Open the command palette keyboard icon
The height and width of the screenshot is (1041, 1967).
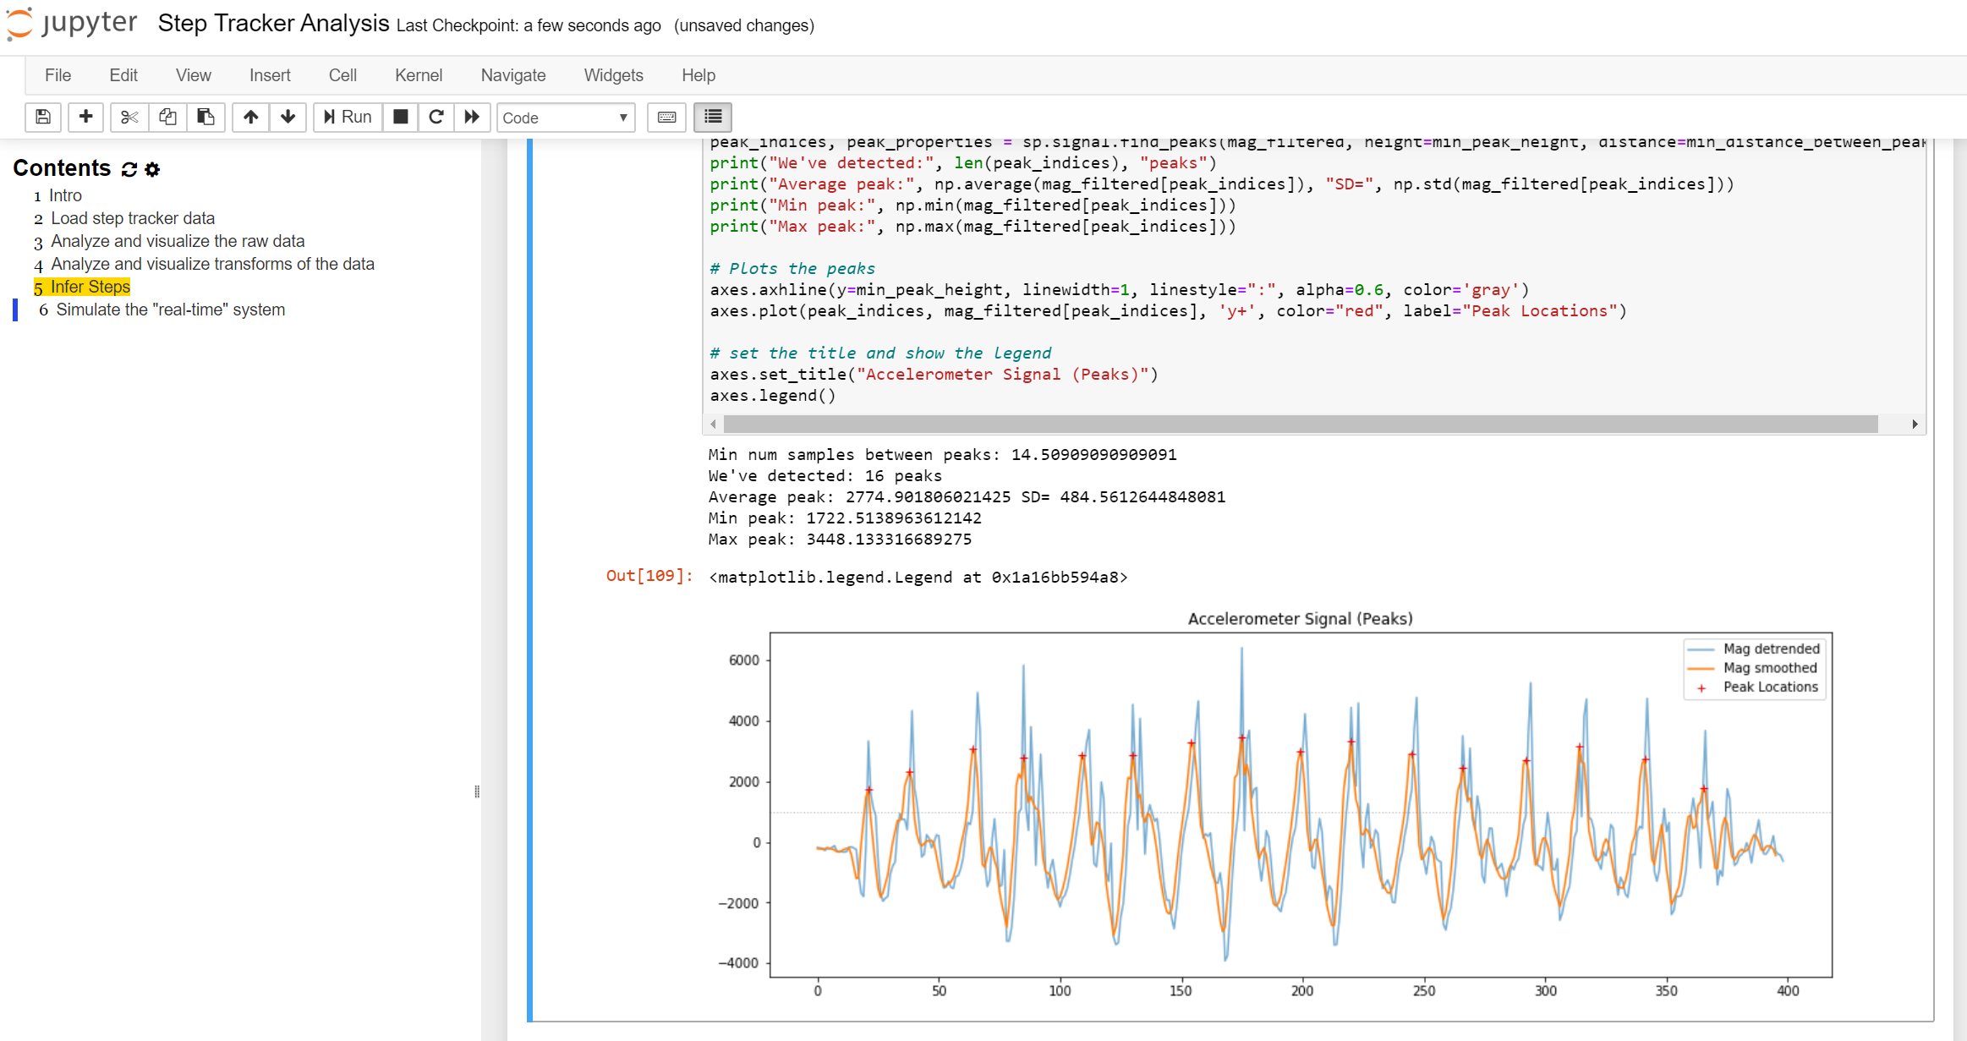(x=666, y=118)
